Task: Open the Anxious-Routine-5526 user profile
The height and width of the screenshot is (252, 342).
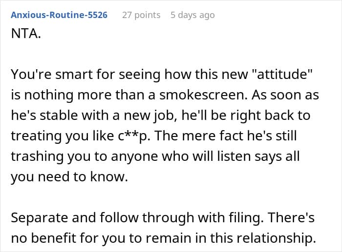Action: click(x=59, y=15)
